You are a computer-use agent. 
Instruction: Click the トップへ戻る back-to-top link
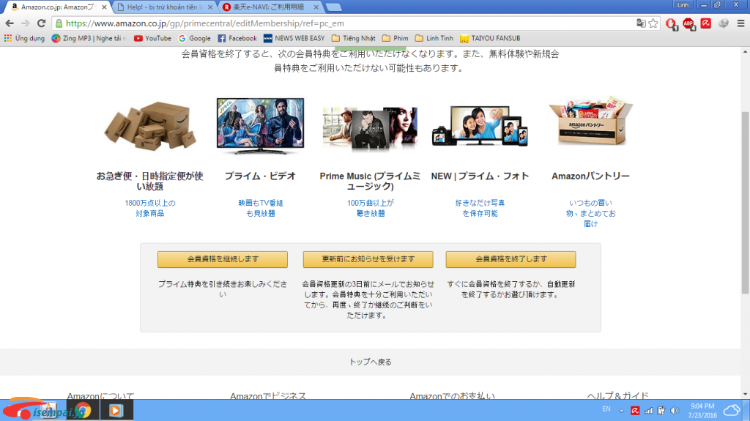coord(370,362)
